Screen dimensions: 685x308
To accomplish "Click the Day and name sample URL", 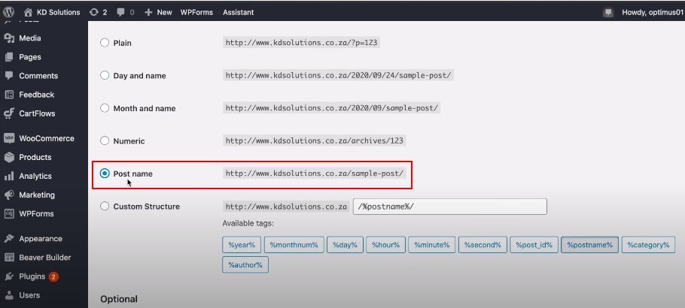I will point(339,75).
